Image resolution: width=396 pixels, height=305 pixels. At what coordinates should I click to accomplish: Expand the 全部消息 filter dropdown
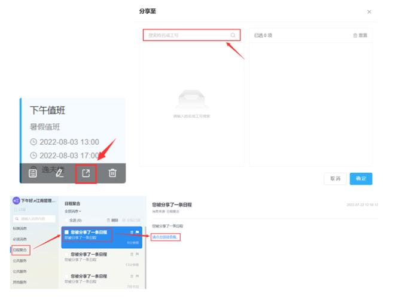pos(73,211)
